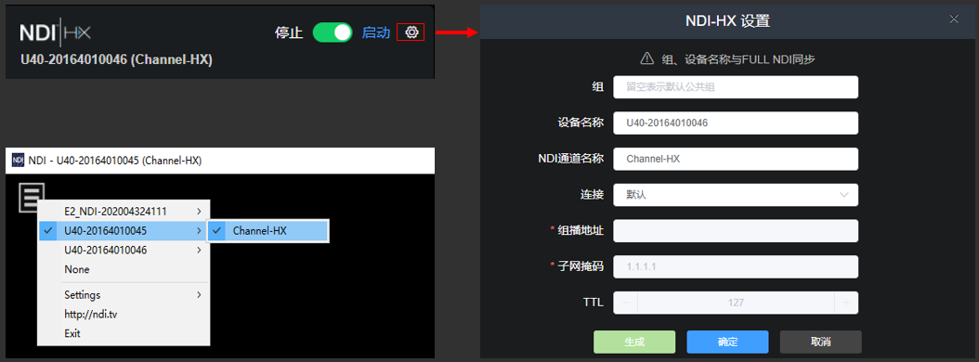The image size is (979, 362).
Task: Decrease TTL with the minus button
Action: click(626, 303)
